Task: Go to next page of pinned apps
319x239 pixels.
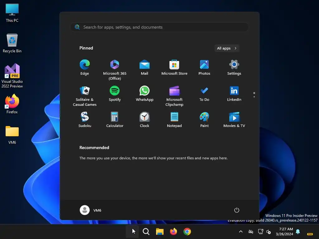Action: pyautogui.click(x=254, y=97)
